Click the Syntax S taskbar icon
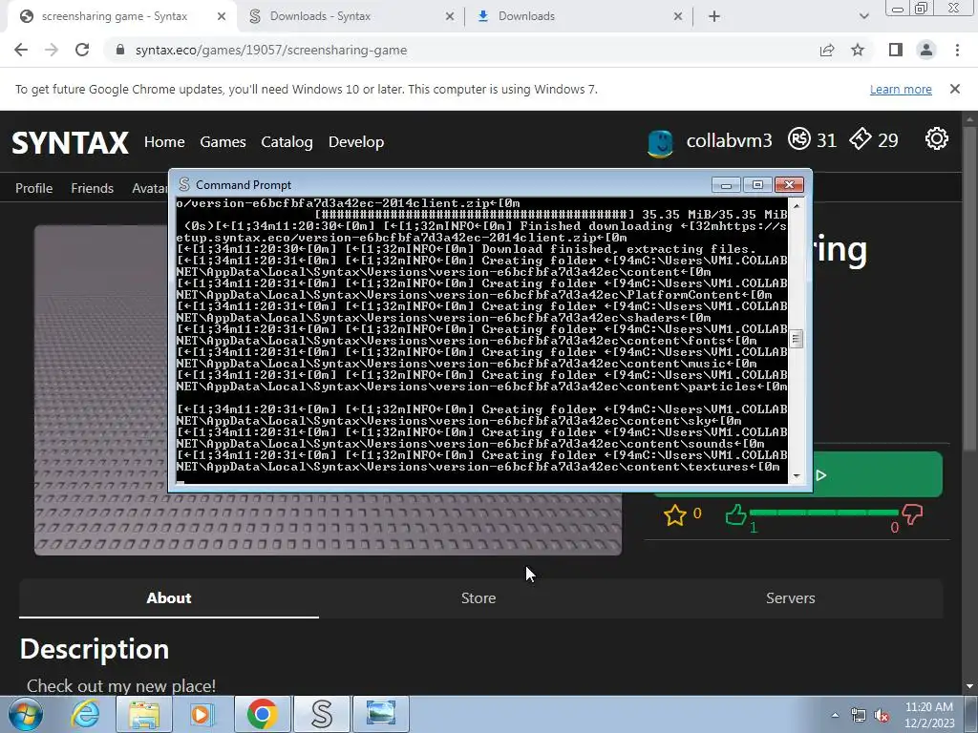The width and height of the screenshot is (978, 733). (x=322, y=714)
